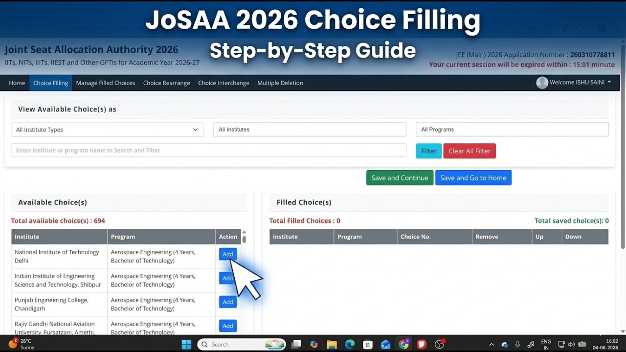
Task: Click the application number 260310778811
Action: (x=592, y=55)
